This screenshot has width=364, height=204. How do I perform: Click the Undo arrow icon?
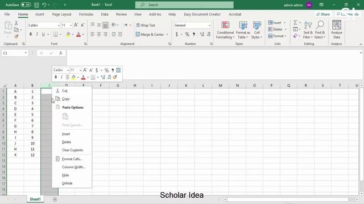pyautogui.click(x=44, y=5)
